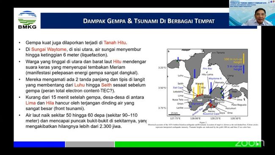Click the 'Hitu Lama' label on the map
Viewport: 275px width, 155px height.
[x=207, y=75]
